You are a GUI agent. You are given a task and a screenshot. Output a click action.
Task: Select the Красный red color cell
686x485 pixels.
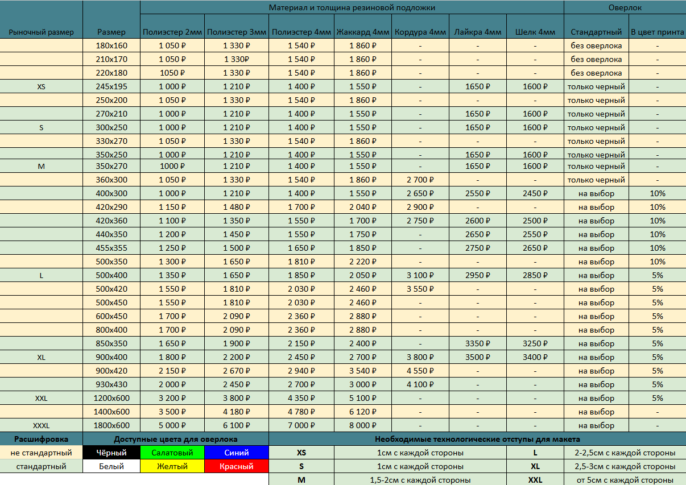(236, 466)
